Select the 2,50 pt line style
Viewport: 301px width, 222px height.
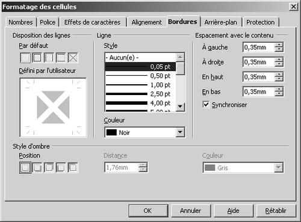(140, 94)
